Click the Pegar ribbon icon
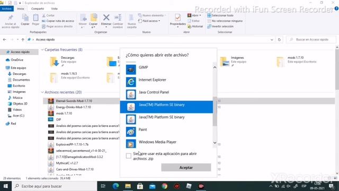This screenshot has height=191, width=339. 35,20
